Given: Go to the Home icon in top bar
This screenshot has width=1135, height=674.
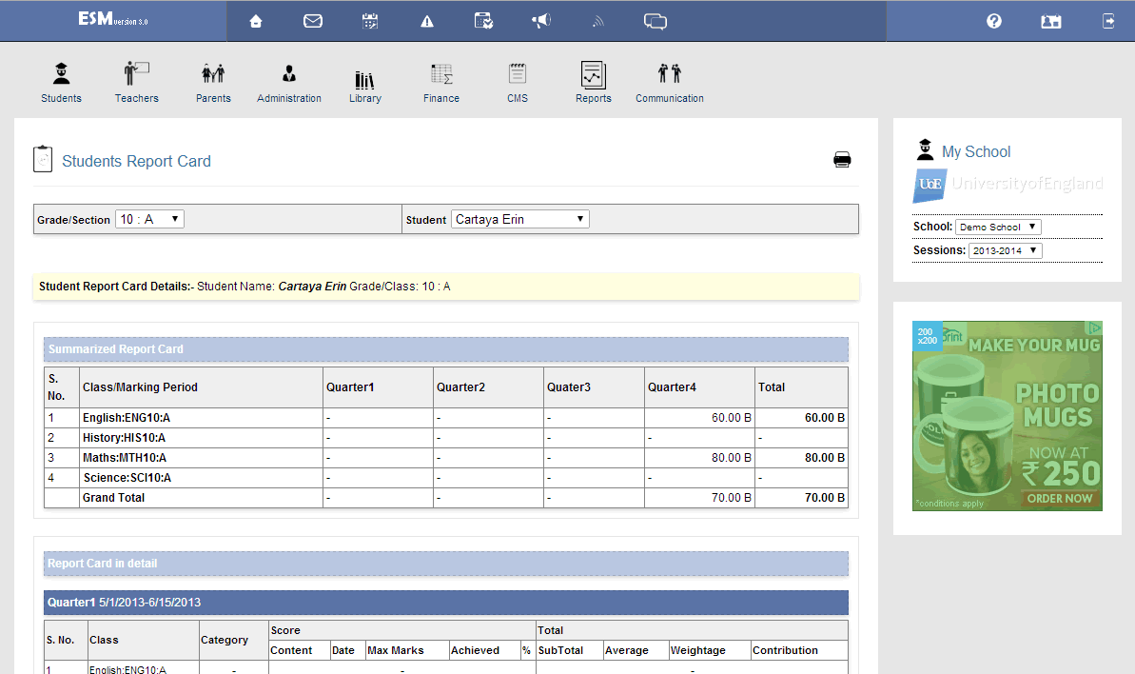Looking at the screenshot, I should [256, 21].
